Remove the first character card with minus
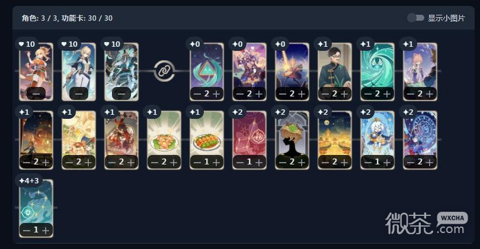The height and width of the screenshot is (249, 480). pyautogui.click(x=36, y=93)
